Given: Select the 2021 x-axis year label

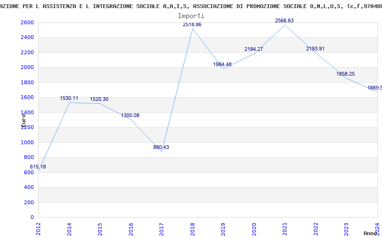Looking at the screenshot, I should [x=285, y=229].
